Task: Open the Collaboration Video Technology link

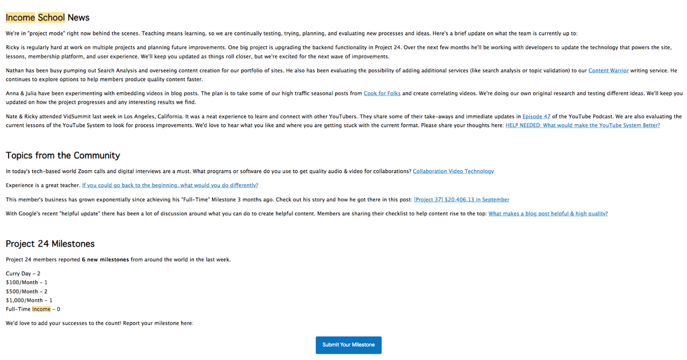Action: pyautogui.click(x=453, y=171)
